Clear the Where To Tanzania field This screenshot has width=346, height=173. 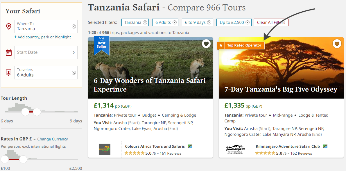click(74, 26)
